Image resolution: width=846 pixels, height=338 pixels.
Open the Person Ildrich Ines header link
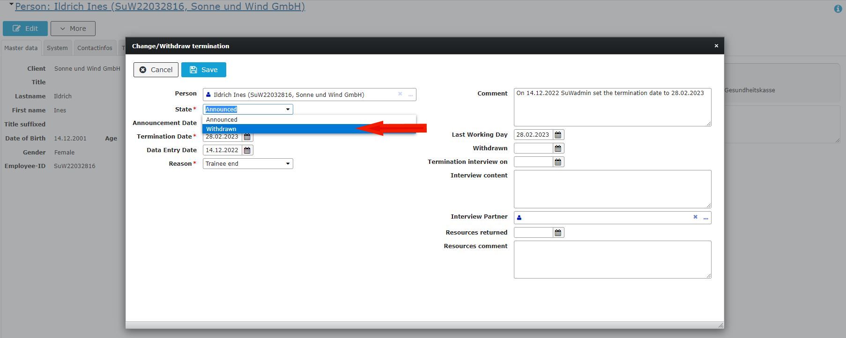tap(160, 7)
